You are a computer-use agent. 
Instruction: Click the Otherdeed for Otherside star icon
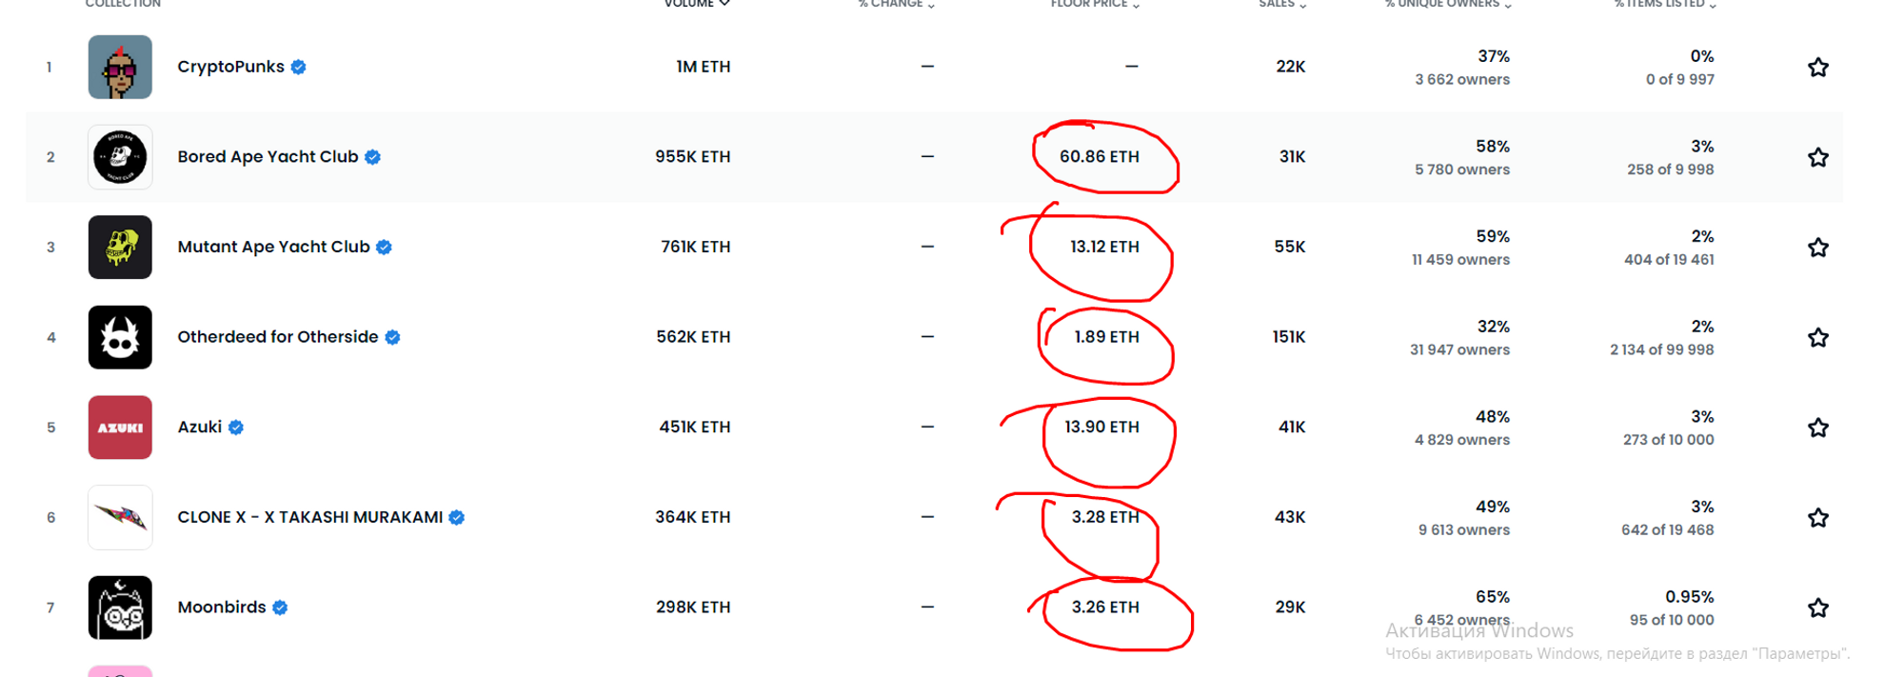(1817, 338)
